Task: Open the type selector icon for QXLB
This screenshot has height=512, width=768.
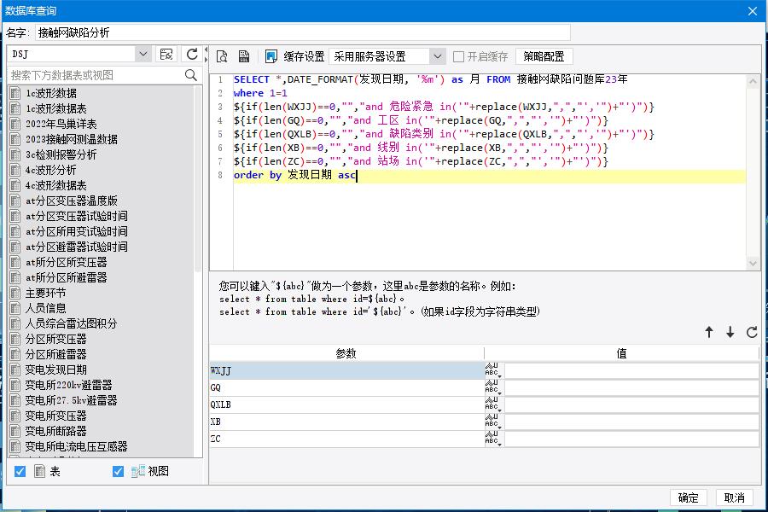Action: [x=492, y=404]
